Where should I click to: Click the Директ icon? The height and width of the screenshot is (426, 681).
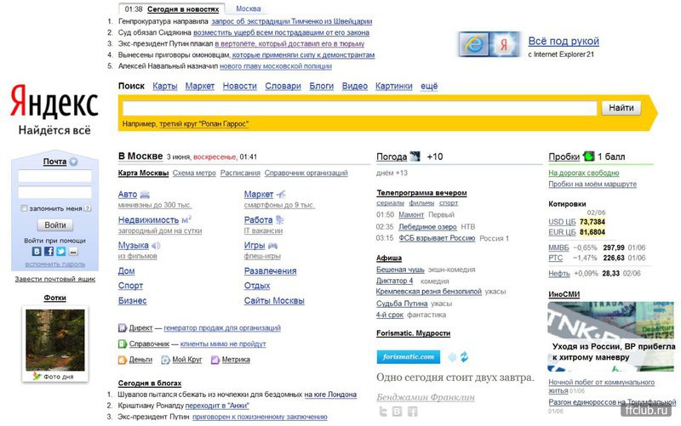[x=123, y=328]
